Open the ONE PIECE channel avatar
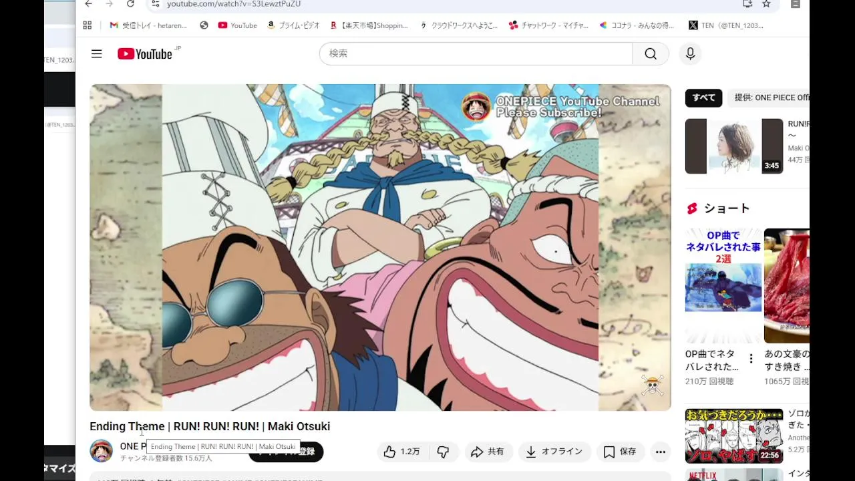 102,451
